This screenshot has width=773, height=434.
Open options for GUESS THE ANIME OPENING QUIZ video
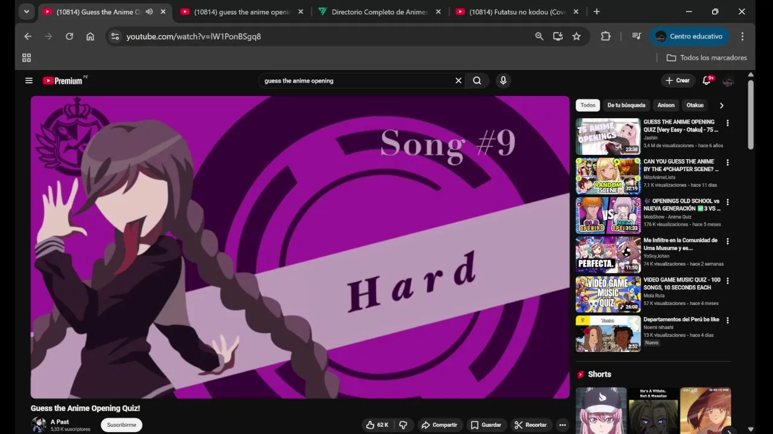click(x=728, y=123)
